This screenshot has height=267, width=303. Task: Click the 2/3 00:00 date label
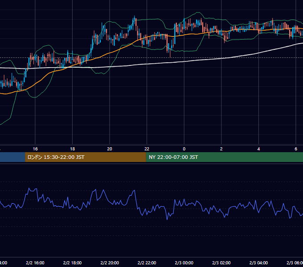(184, 263)
